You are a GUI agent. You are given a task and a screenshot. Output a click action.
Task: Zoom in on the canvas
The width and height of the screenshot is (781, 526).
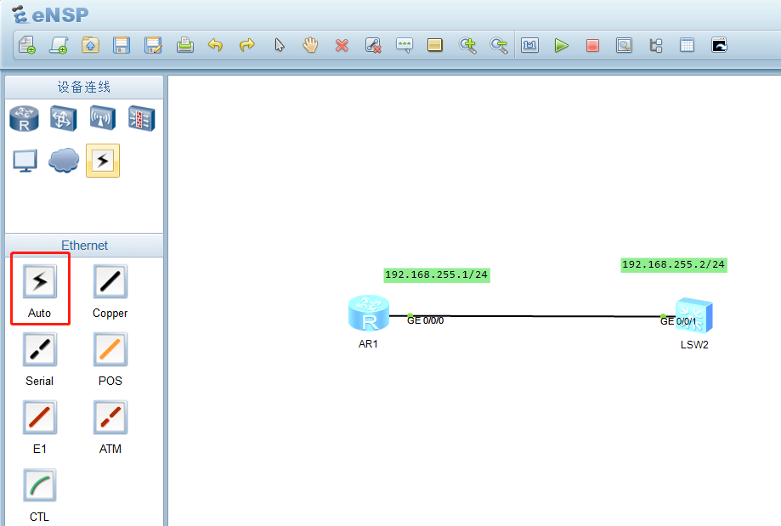tap(467, 45)
